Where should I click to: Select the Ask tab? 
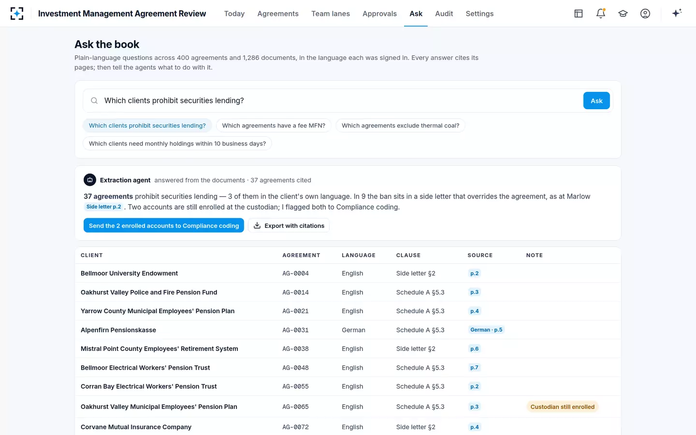(x=416, y=14)
